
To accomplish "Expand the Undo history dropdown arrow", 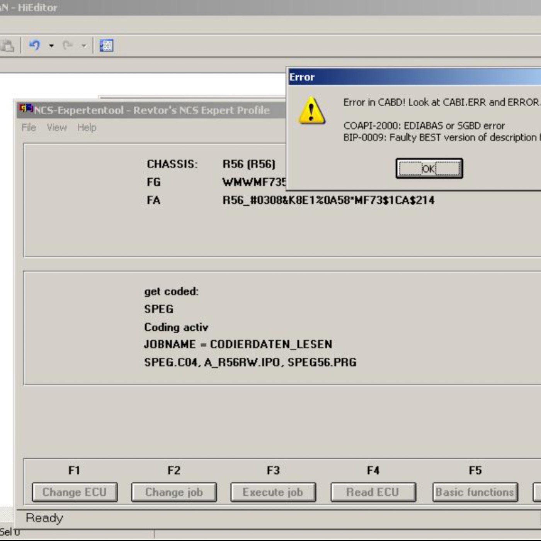I will pos(51,46).
